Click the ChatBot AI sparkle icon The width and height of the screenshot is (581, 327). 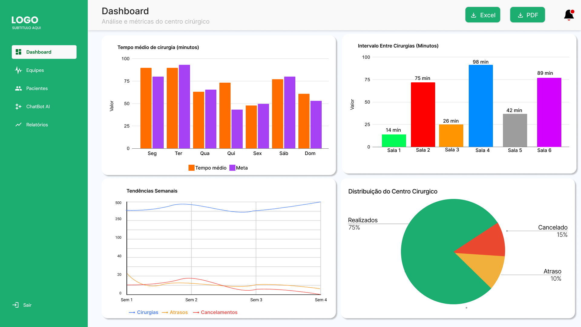18,107
